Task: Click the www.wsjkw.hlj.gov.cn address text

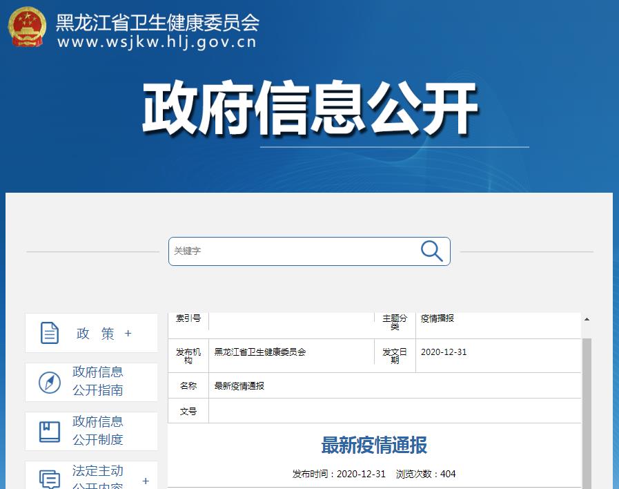Action: pos(157,41)
